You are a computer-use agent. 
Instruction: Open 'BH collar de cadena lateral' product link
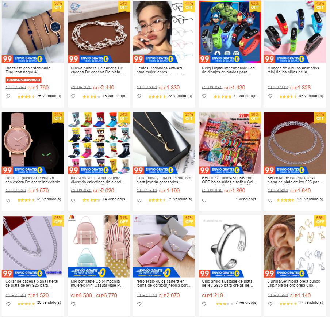(295, 180)
